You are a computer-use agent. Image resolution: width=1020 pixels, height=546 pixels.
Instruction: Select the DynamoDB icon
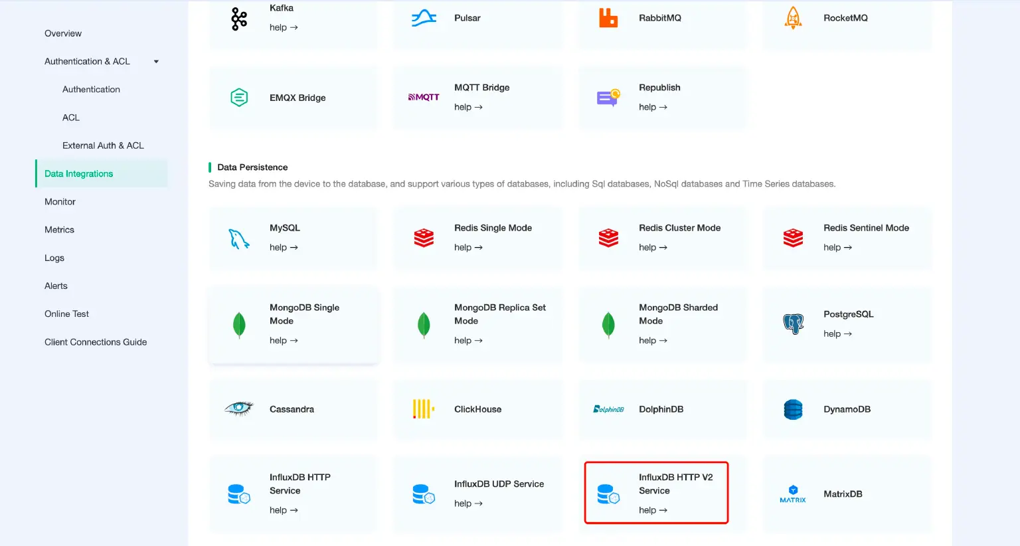[792, 409]
